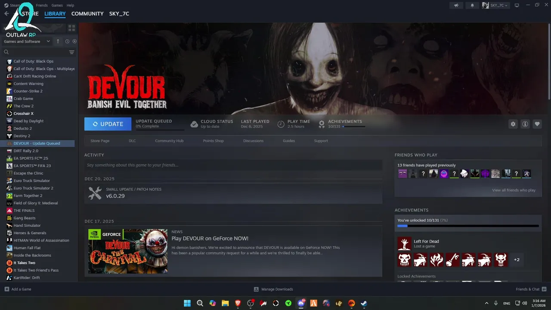
Task: Click the play time clock icon
Action: [x=281, y=124]
